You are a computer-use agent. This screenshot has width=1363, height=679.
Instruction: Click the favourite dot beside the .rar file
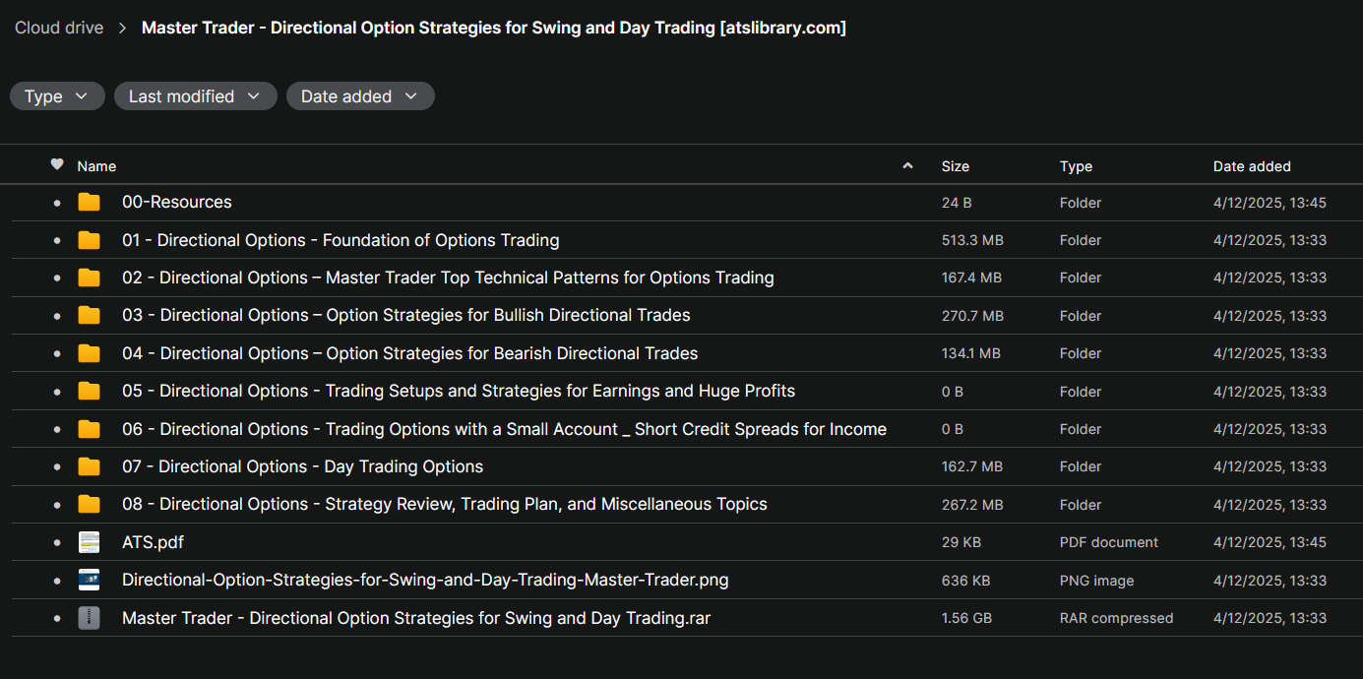[x=57, y=618]
